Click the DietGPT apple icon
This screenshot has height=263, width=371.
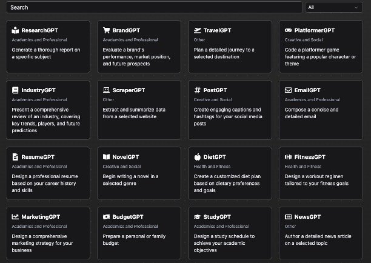[198, 157]
